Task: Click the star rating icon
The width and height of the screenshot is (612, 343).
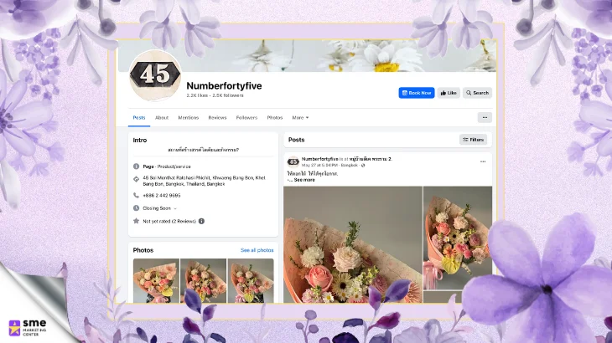Action: [x=136, y=221]
